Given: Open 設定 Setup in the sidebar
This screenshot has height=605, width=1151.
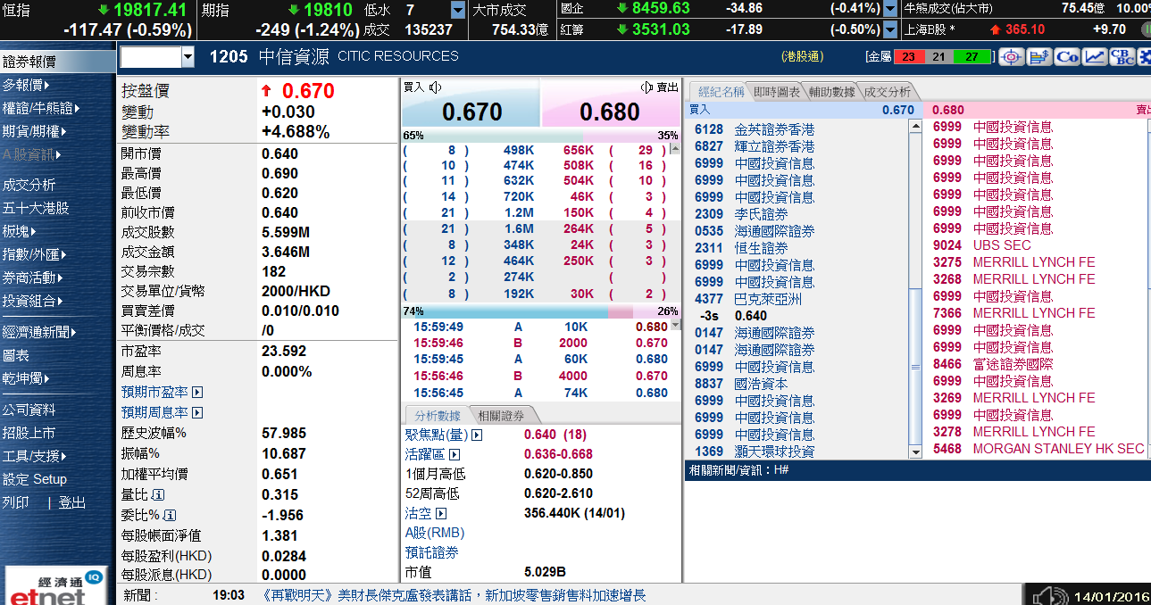Looking at the screenshot, I should [x=35, y=479].
